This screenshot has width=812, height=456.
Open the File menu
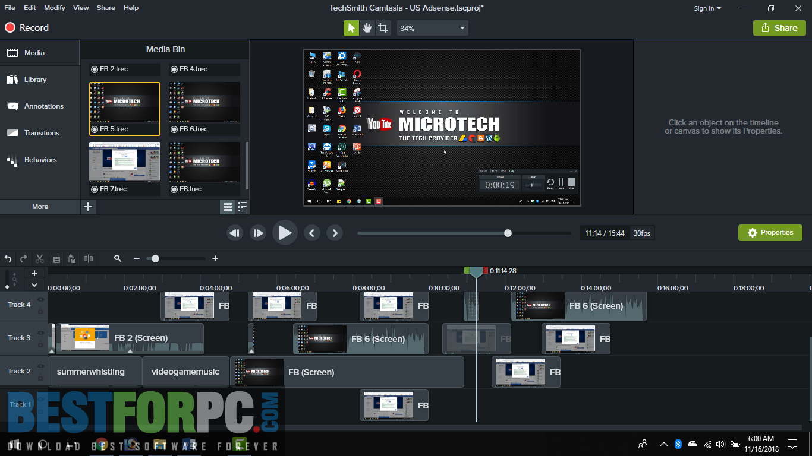click(10, 8)
